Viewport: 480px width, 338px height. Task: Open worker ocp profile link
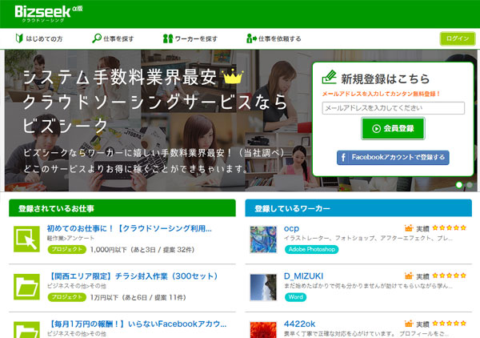(x=291, y=228)
